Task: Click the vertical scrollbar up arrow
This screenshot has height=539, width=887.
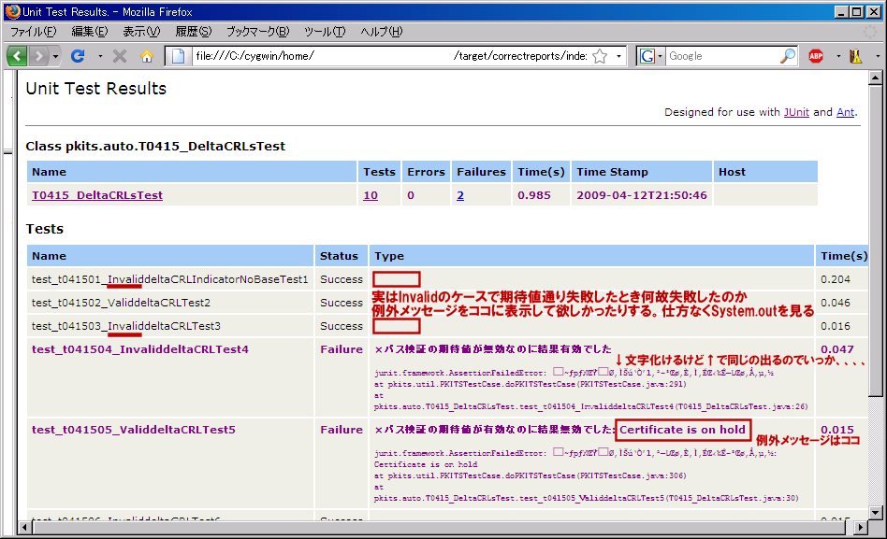Action: click(875, 78)
